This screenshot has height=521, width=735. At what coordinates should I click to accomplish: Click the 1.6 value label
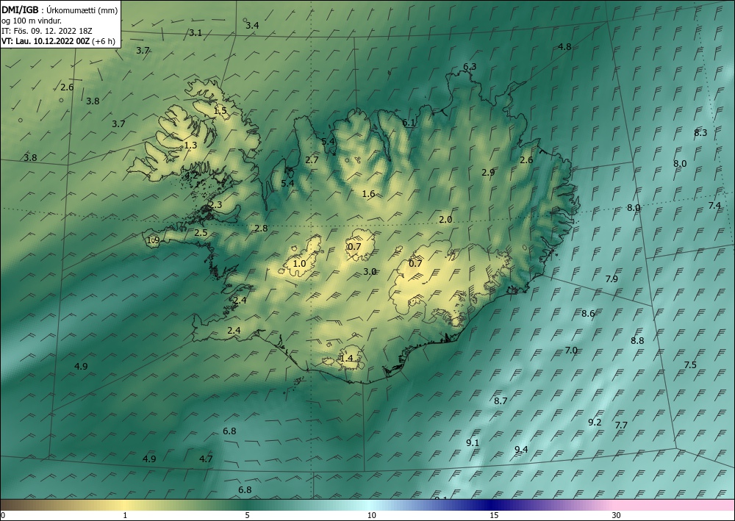(x=368, y=193)
